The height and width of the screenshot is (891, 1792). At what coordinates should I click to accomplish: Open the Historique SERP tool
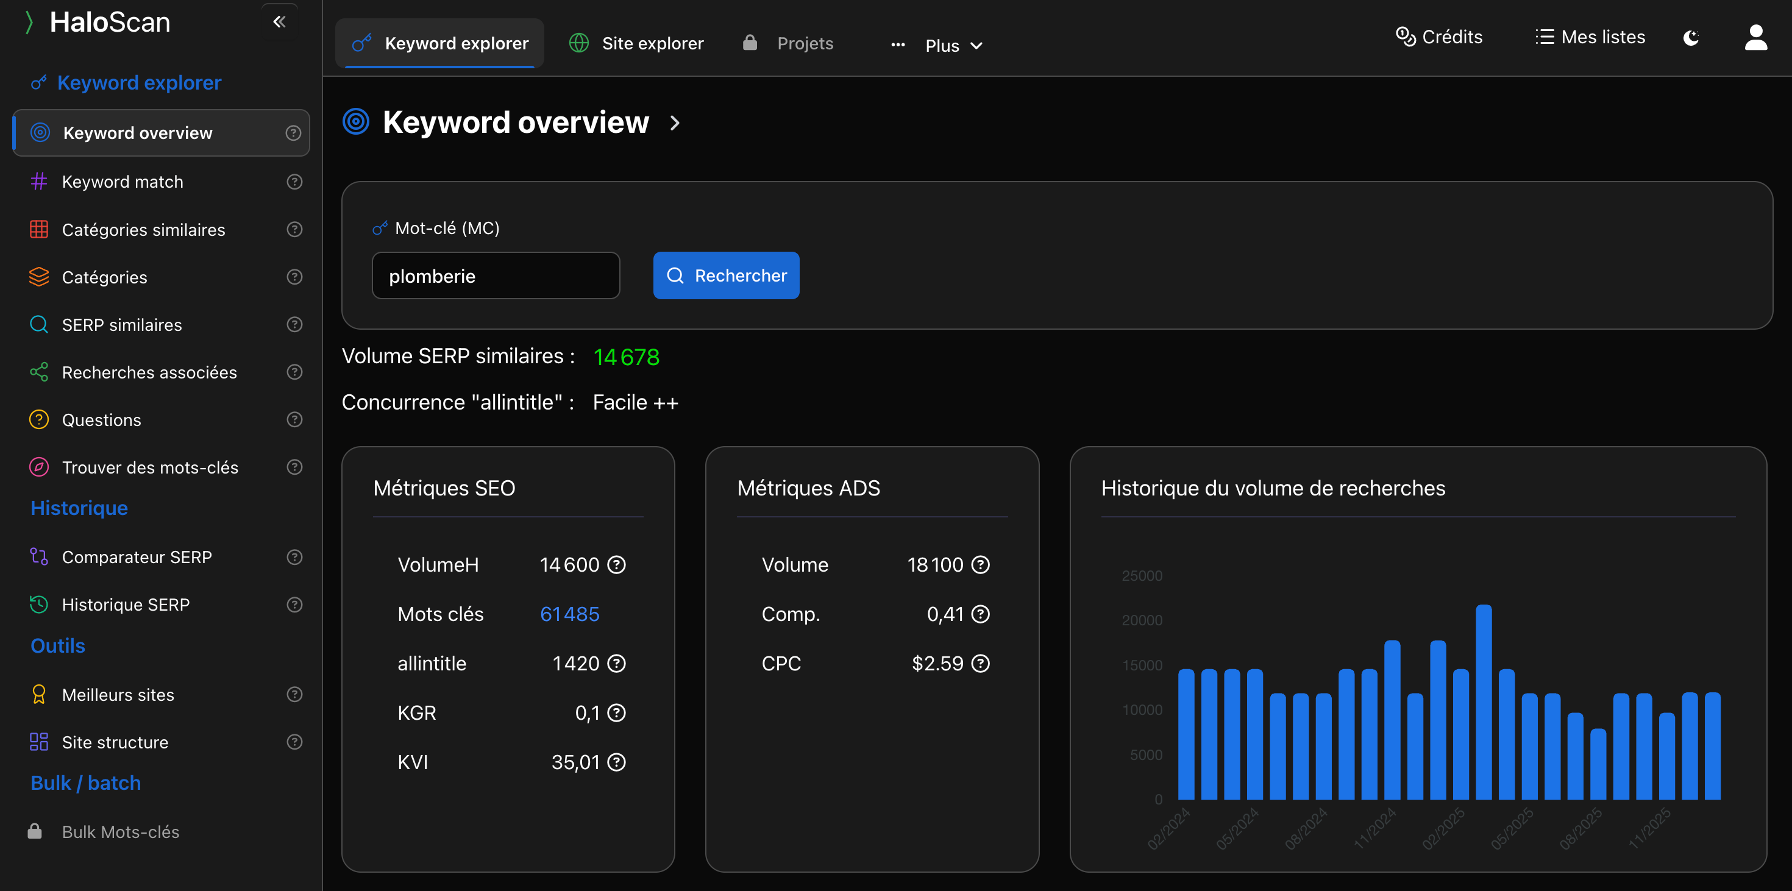coord(125,604)
